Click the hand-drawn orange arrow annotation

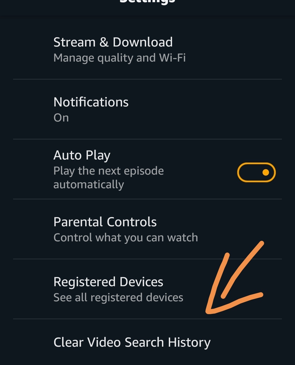click(x=235, y=277)
